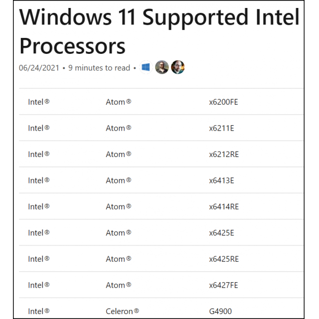
Task: Click Atom brand cell in x6200FE row
Action: (x=119, y=102)
